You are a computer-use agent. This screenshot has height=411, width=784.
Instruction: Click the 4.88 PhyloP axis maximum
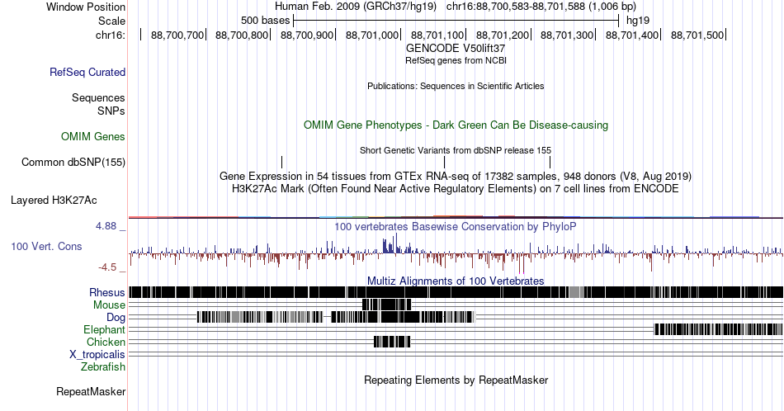tap(106, 226)
